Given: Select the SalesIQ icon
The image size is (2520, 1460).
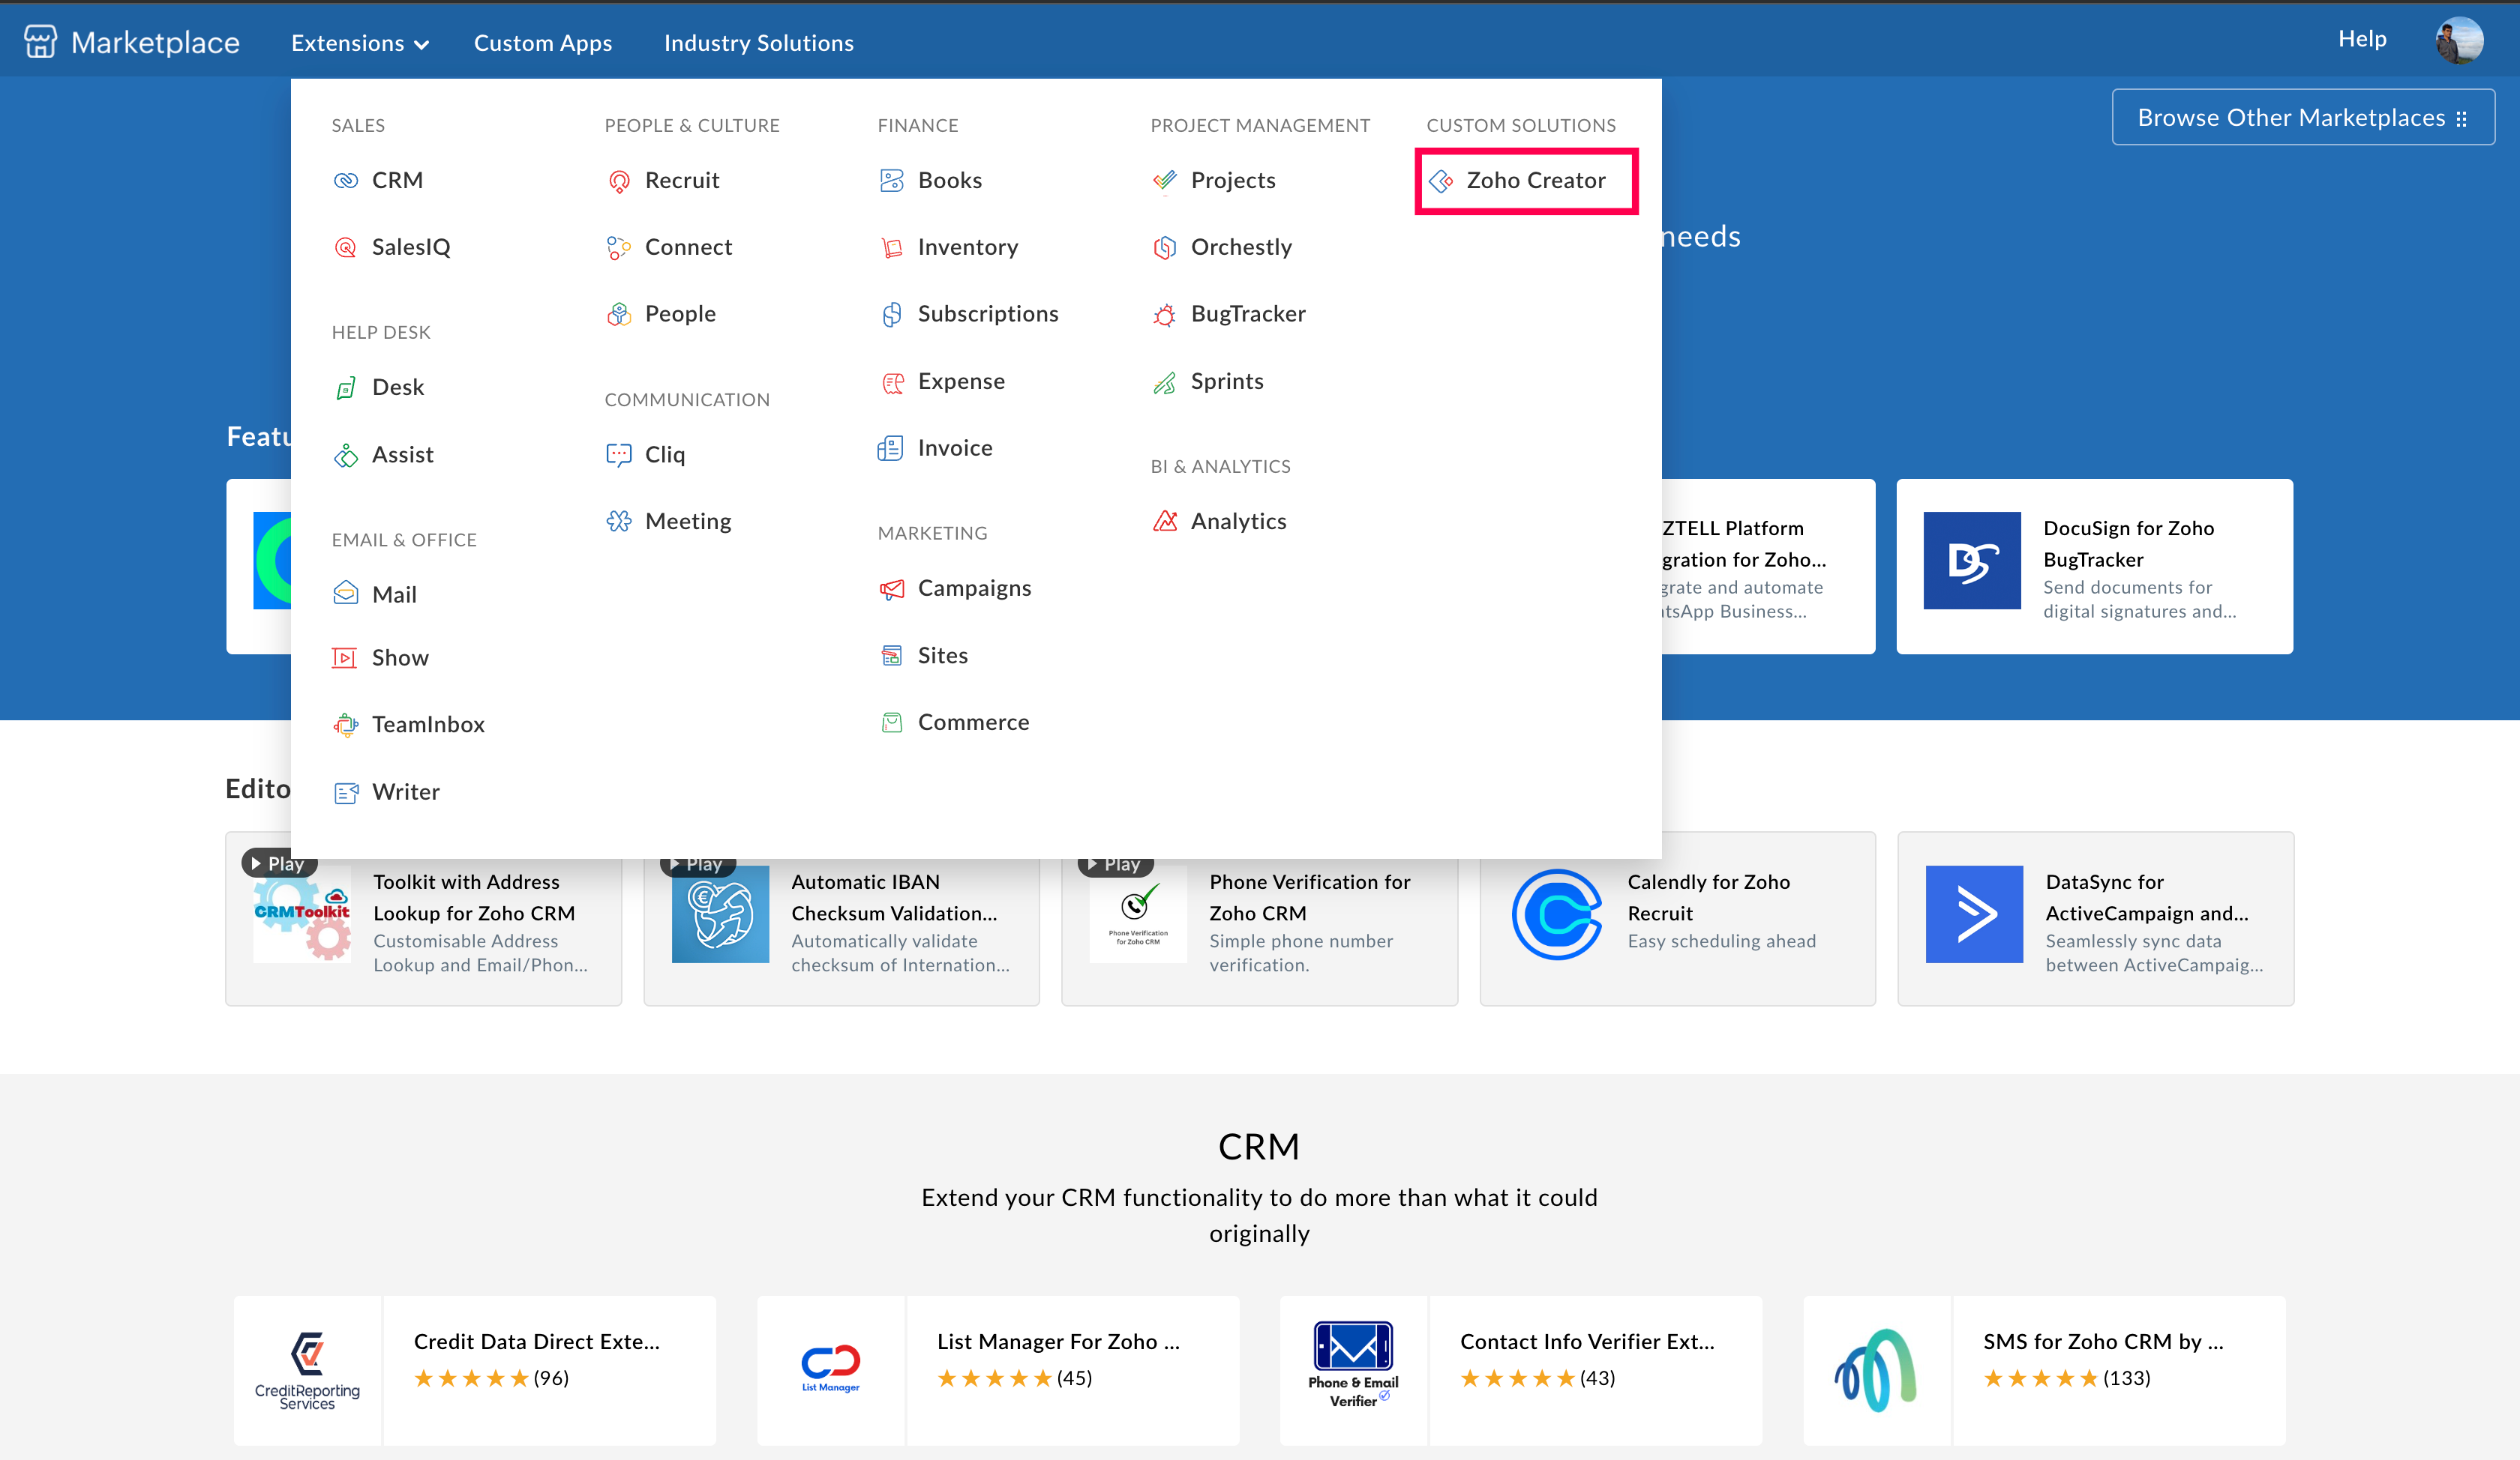Looking at the screenshot, I should click(x=346, y=248).
